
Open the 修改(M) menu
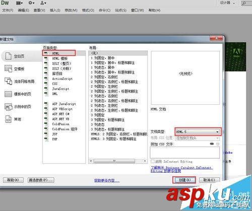tap(71, 10)
